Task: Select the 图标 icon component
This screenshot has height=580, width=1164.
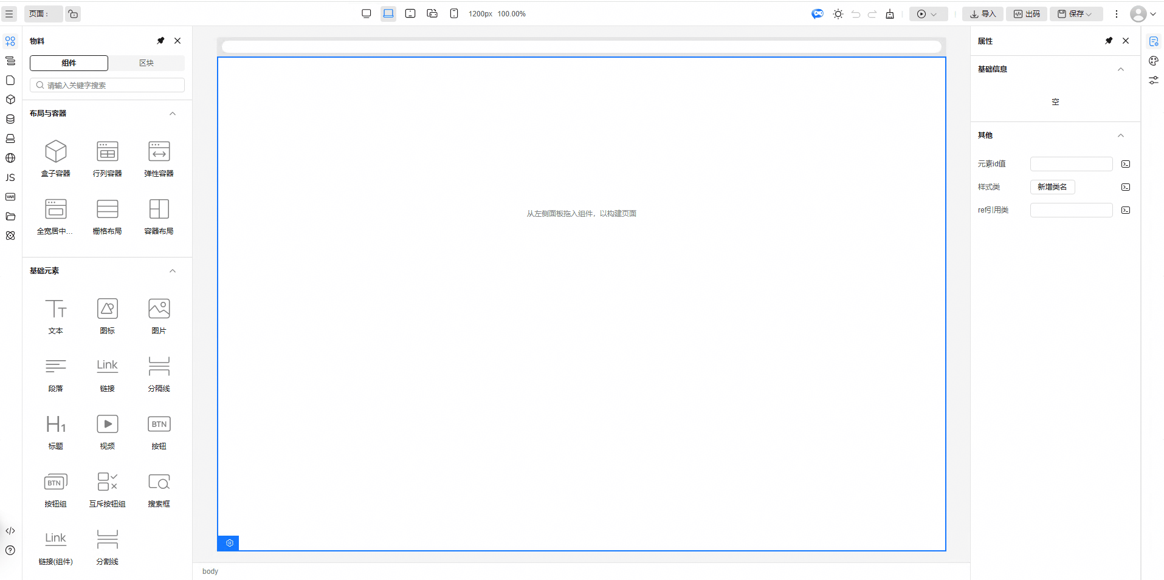Action: tap(108, 315)
